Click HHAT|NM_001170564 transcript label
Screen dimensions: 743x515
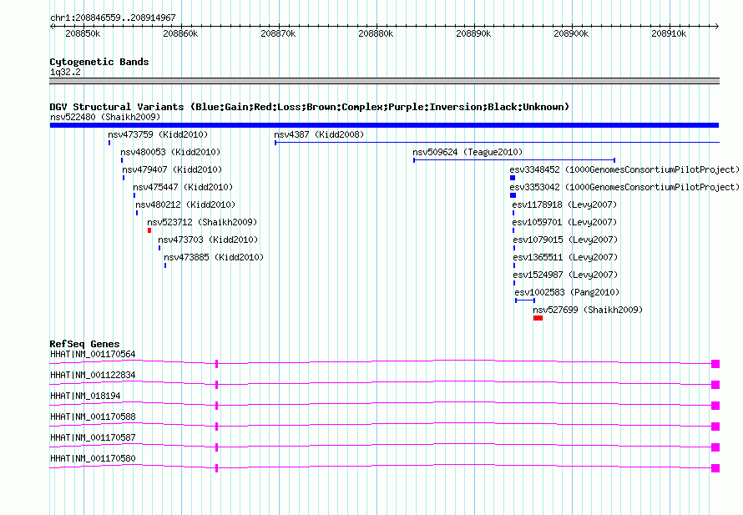(x=93, y=354)
